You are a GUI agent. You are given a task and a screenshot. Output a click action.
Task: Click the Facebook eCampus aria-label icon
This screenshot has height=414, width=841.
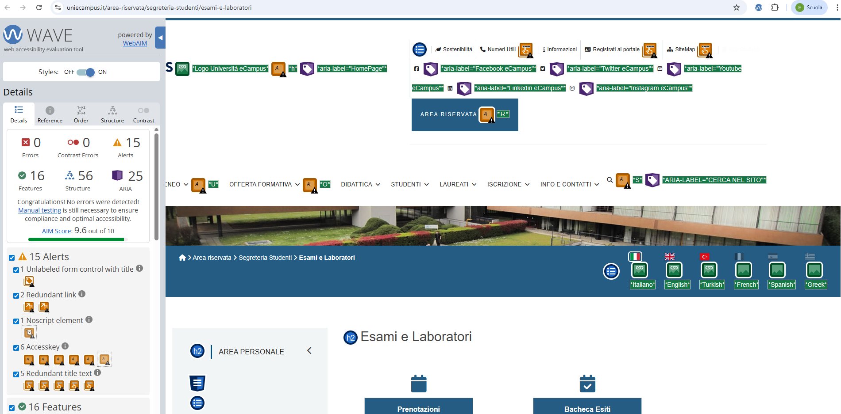pyautogui.click(x=430, y=69)
